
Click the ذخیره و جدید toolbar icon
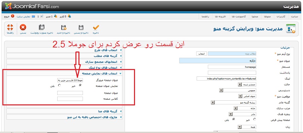point(64,28)
